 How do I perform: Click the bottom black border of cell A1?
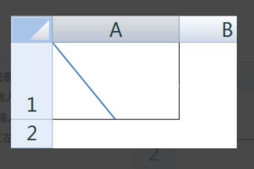116,119
